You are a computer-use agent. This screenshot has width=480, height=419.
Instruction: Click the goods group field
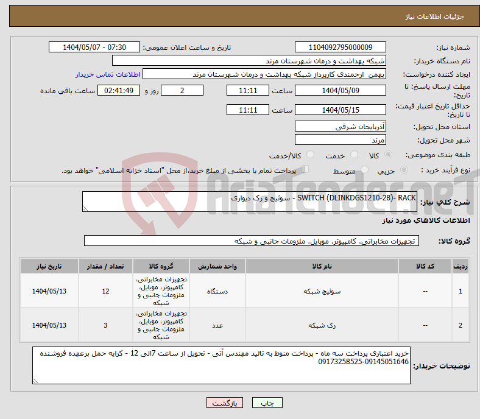coord(252,241)
